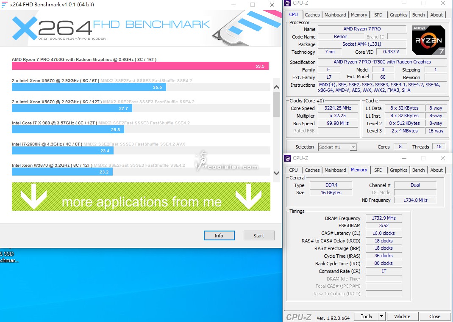
Task: Select CPU tab in upper CPU-Z window
Action: coord(294,14)
